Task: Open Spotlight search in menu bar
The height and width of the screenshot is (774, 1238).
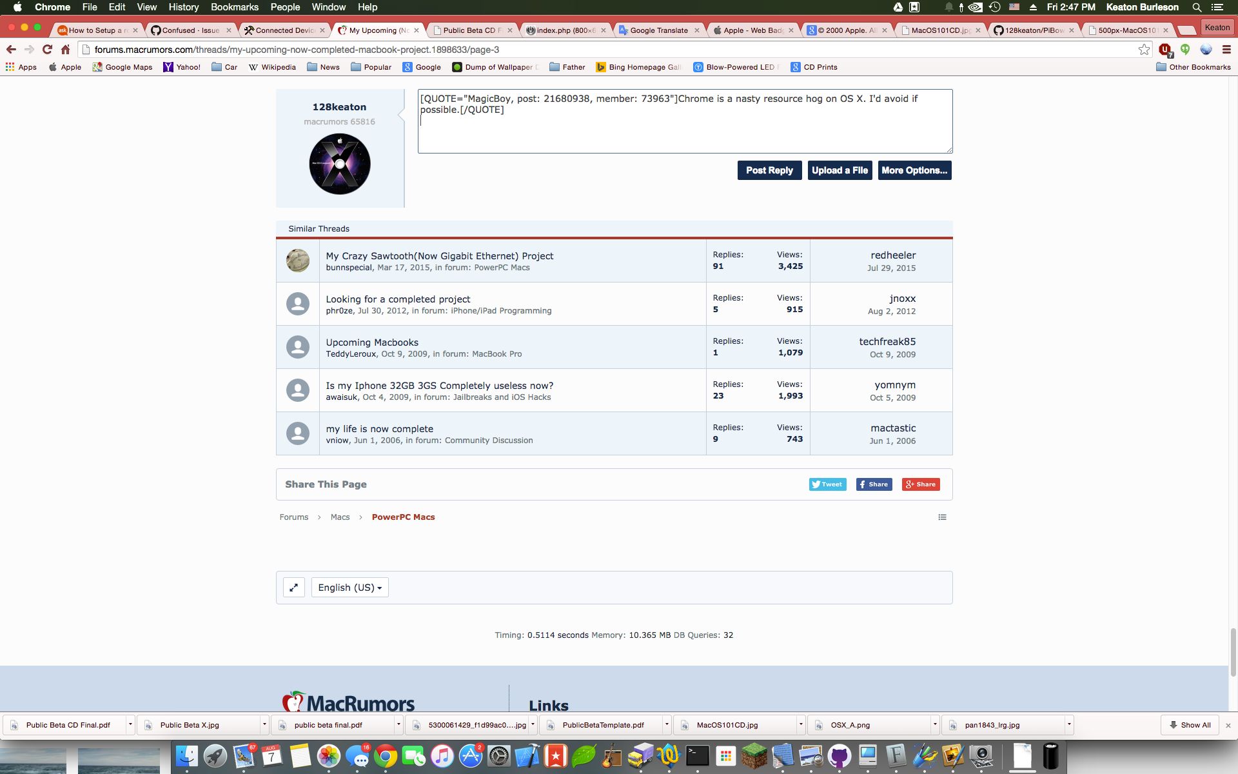Action: pyautogui.click(x=1197, y=7)
